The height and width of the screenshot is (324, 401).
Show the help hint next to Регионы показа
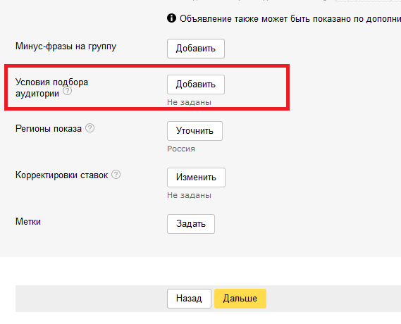(90, 128)
